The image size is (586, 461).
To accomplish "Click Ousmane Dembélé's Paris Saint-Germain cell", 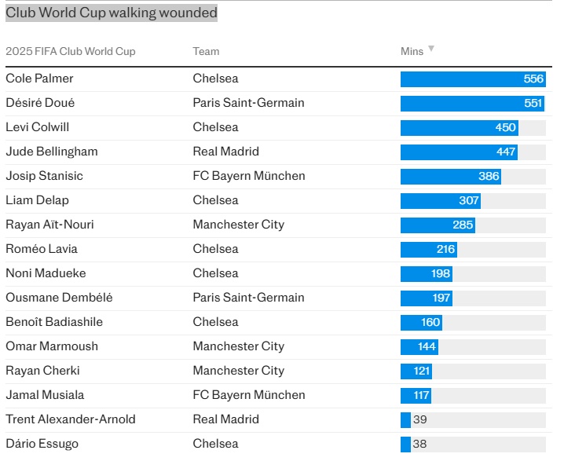I will coord(248,298).
